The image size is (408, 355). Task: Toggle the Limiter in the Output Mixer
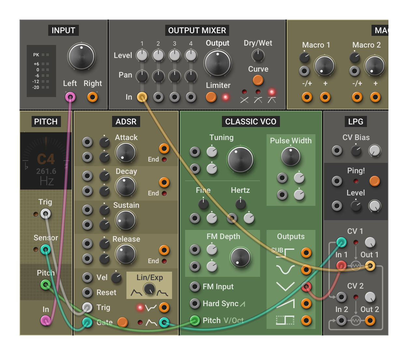click(211, 97)
